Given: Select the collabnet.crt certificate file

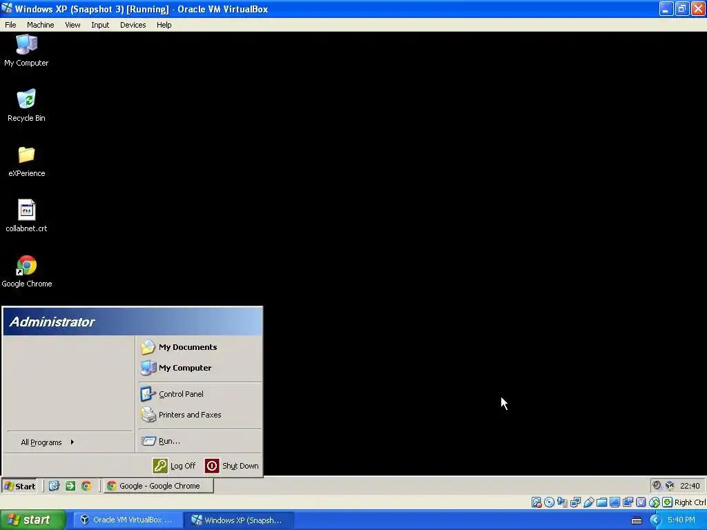Looking at the screenshot, I should [26, 216].
